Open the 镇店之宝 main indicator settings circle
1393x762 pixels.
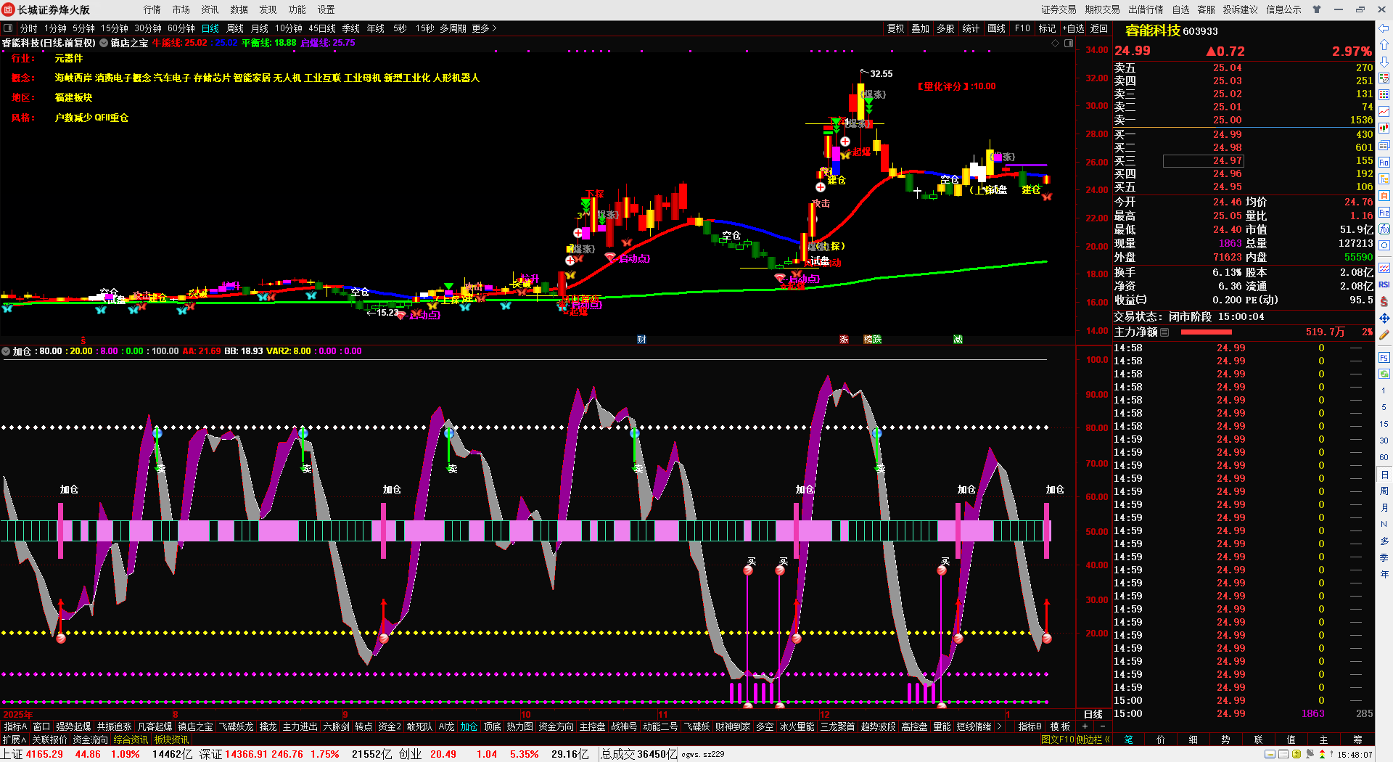click(104, 43)
